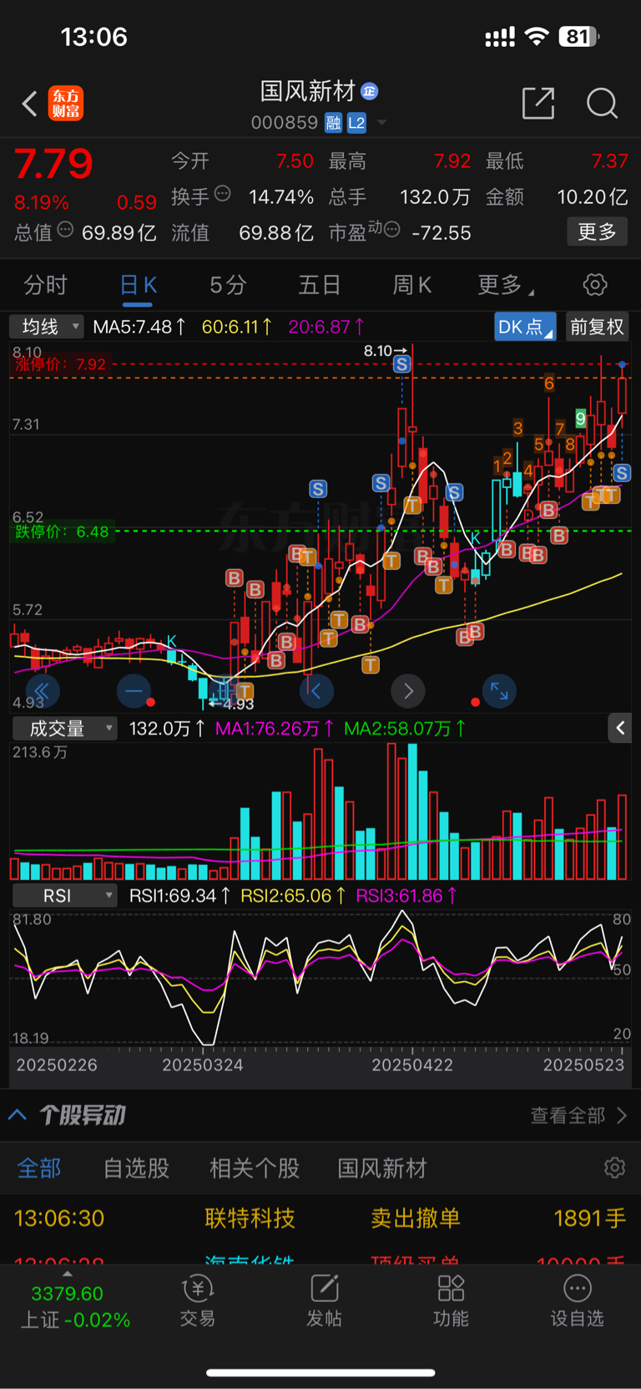Tap 1891手 volume value
This screenshot has height=1389, width=641.
point(590,1219)
